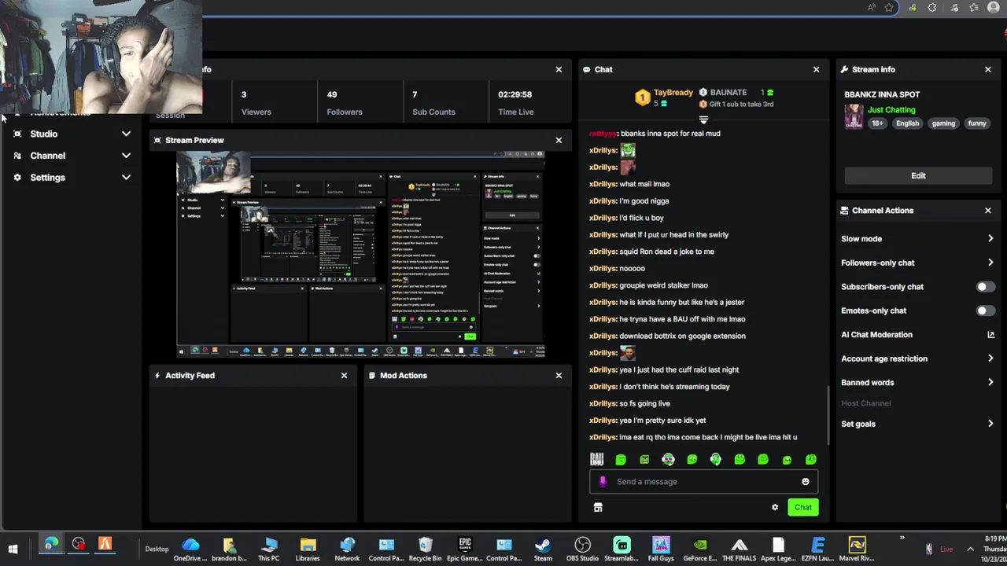Toggle Emotes-only chat switch
The width and height of the screenshot is (1007, 566).
[x=985, y=311]
